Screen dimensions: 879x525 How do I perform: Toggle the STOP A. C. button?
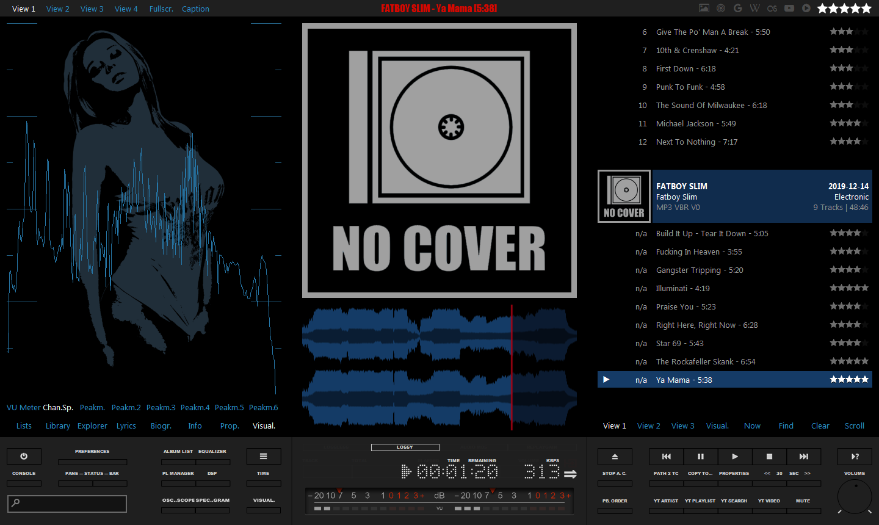(x=615, y=483)
